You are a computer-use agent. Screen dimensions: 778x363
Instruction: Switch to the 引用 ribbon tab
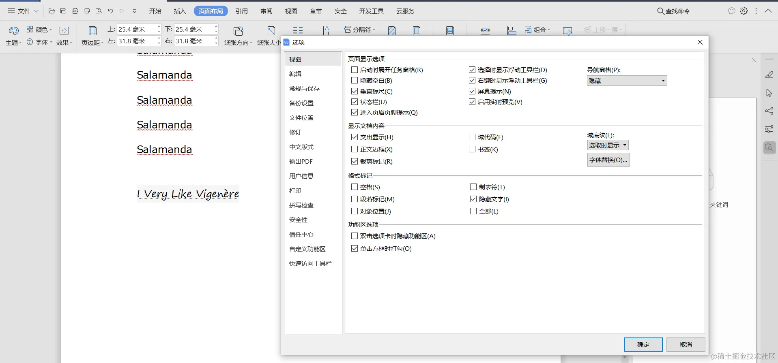pos(242,11)
